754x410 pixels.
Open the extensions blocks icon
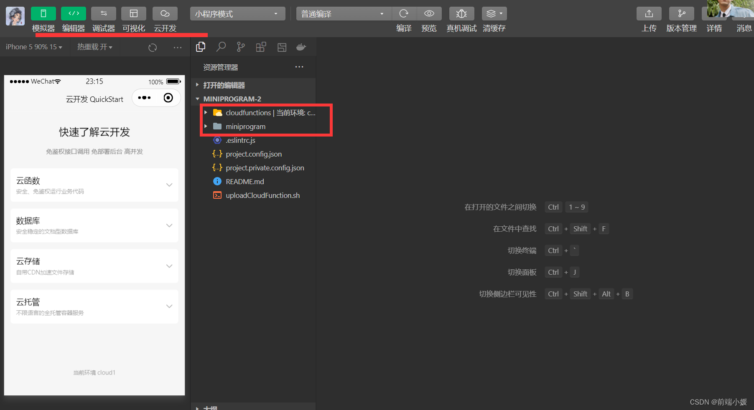click(x=261, y=47)
